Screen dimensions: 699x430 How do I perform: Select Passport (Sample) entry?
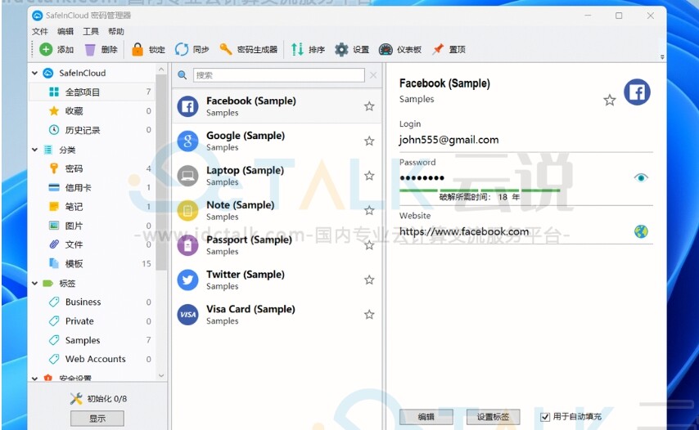coord(277,245)
